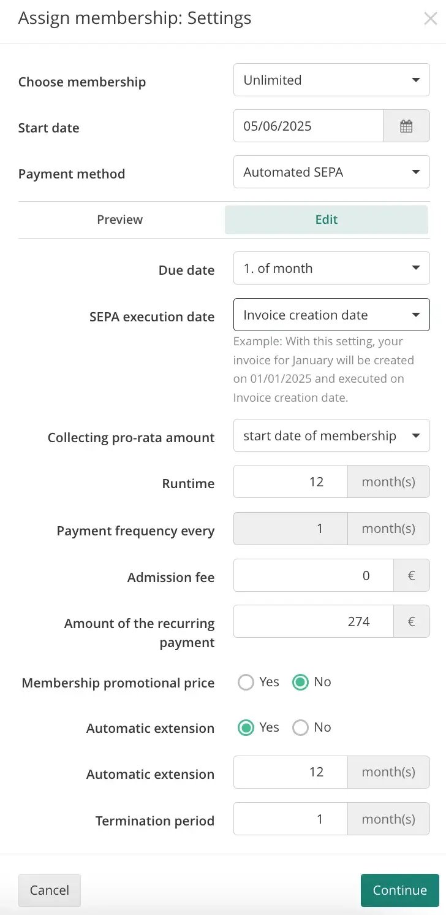Open Collecting pro-rata amount dropdown
The image size is (446, 915).
(x=331, y=436)
